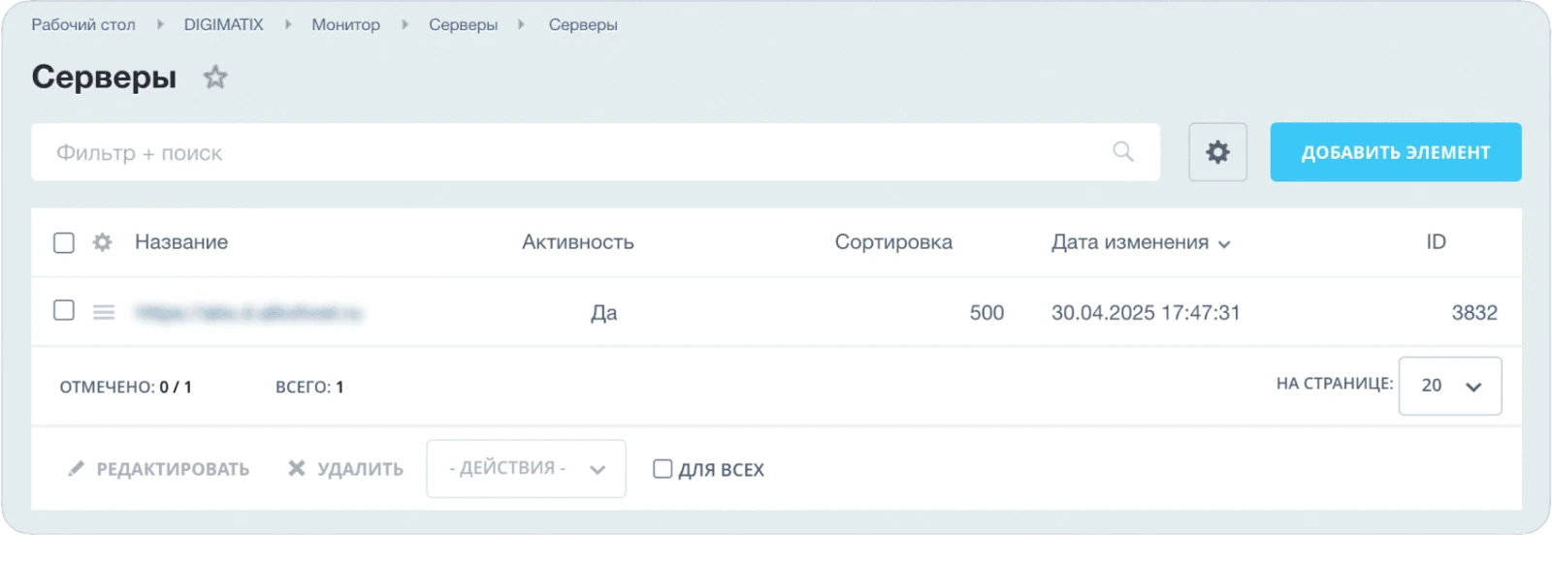Viewport: 1552px width, 564px height.
Task: Click Добавить элемент button
Action: coord(1396,152)
